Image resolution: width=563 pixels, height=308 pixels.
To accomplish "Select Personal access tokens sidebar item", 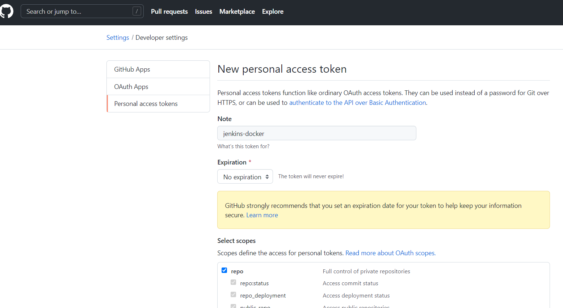I will click(146, 104).
